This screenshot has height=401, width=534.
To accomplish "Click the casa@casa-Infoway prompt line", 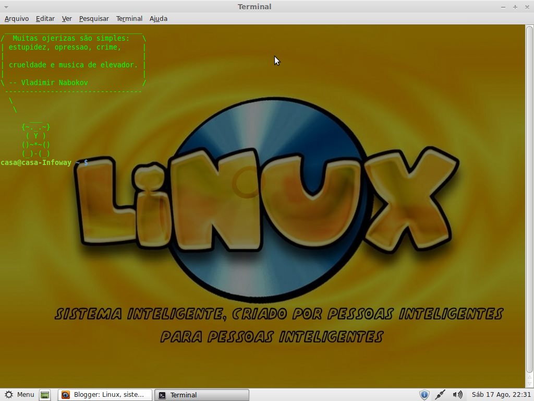I will tap(44, 163).
